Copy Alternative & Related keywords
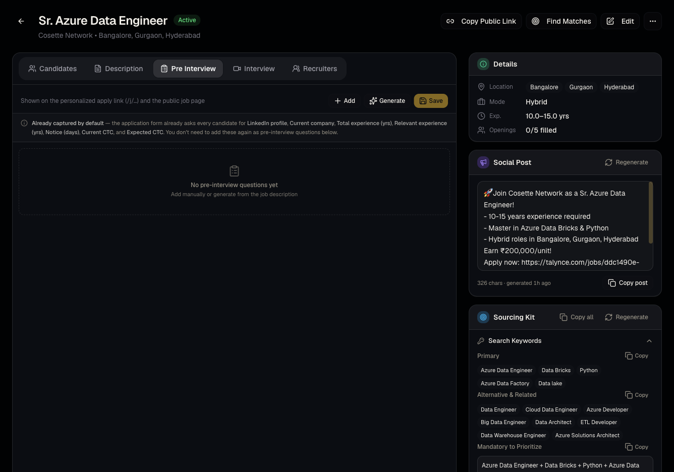The width and height of the screenshot is (674, 472). coord(637,395)
